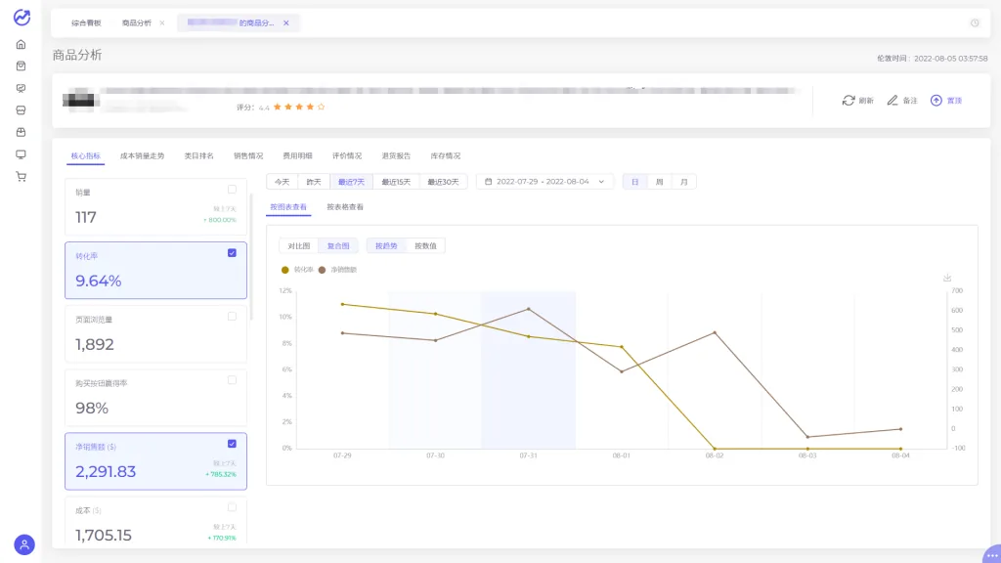Image resolution: width=1001 pixels, height=563 pixels.
Task: Close the 商品分析 tab
Action: (x=162, y=23)
